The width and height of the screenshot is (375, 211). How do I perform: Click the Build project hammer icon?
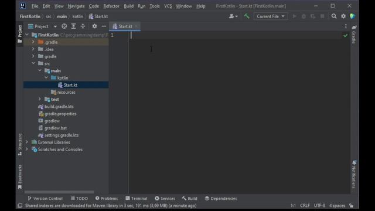[x=247, y=16]
